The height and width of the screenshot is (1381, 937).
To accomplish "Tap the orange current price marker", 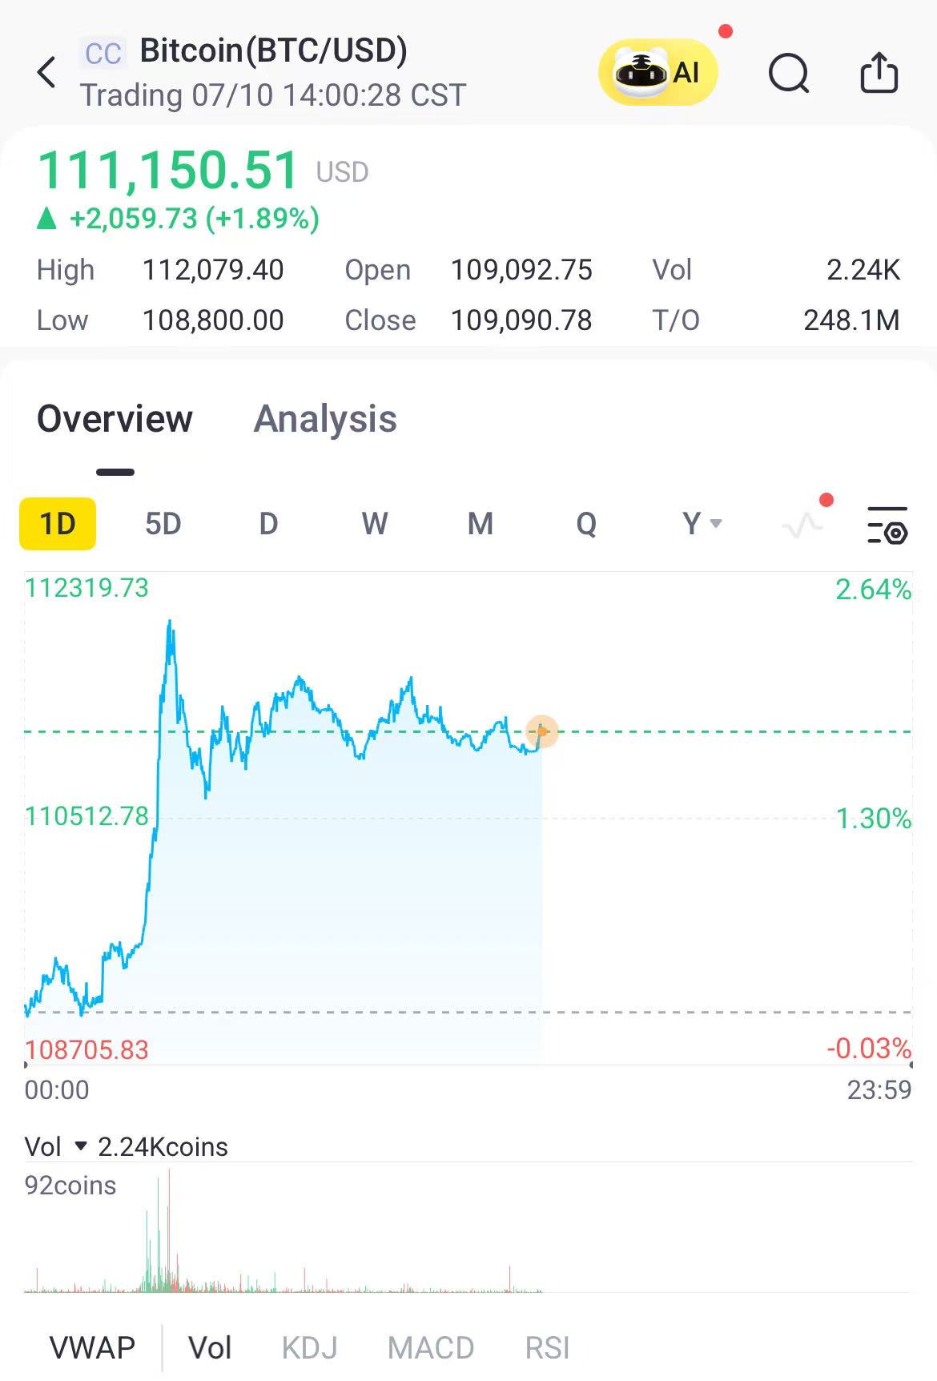I will click(541, 731).
